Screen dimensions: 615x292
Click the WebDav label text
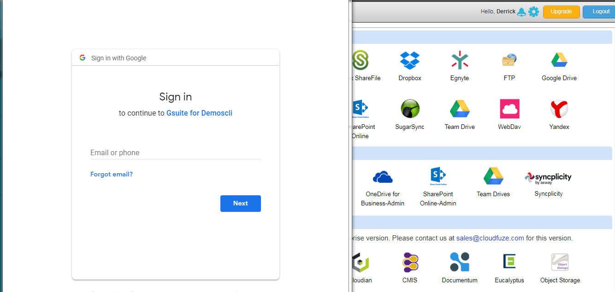pos(509,127)
